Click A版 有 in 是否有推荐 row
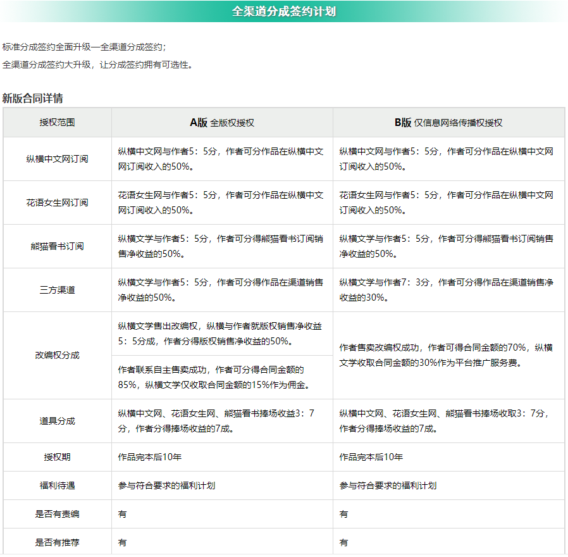The image size is (568, 557). pos(123,543)
